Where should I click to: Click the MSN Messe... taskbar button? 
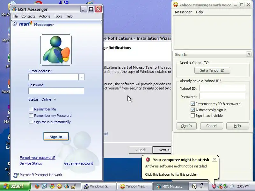click(171, 186)
